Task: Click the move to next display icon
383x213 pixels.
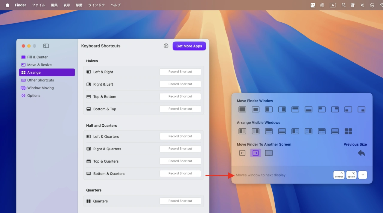Action: [256, 153]
